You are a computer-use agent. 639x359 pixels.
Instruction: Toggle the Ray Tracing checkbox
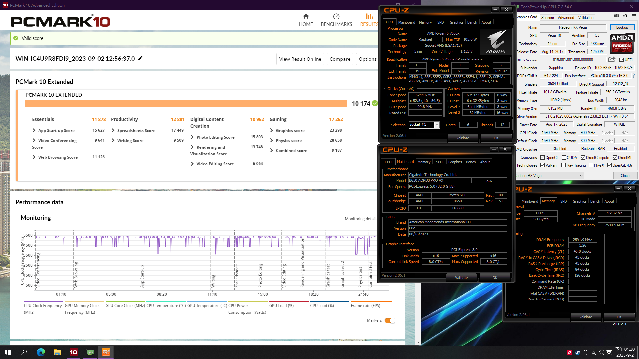(563, 165)
